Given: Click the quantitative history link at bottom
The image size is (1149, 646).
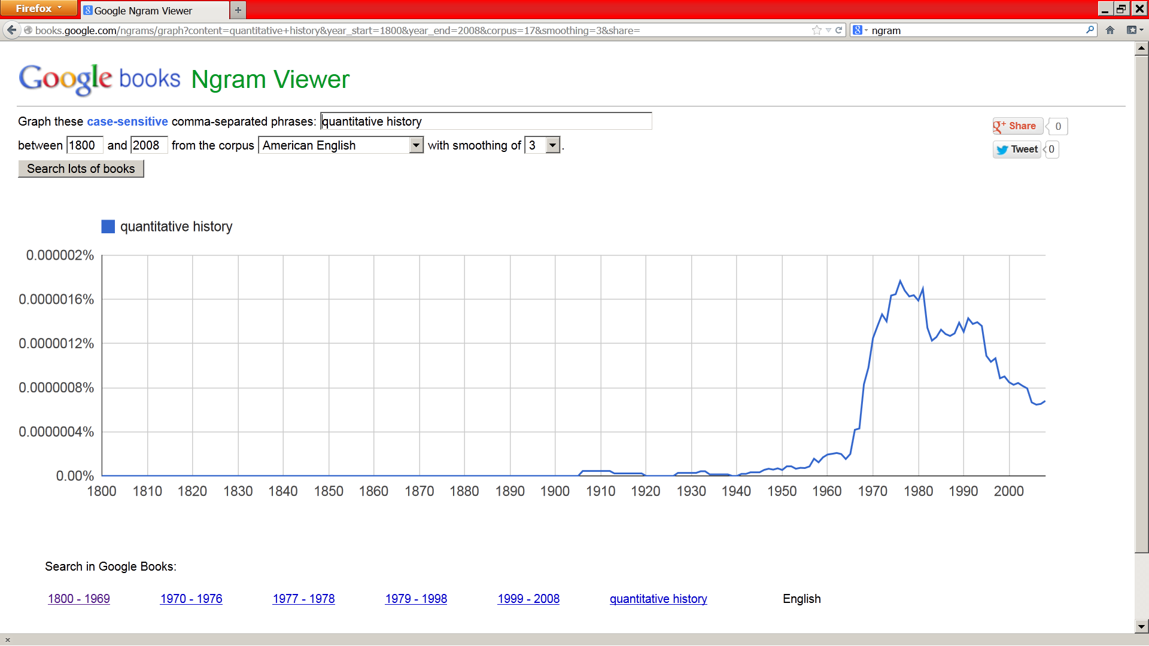Looking at the screenshot, I should [x=658, y=599].
